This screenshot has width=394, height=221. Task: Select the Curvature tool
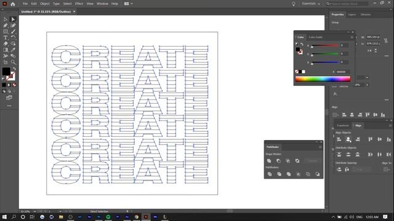[x=13, y=25]
